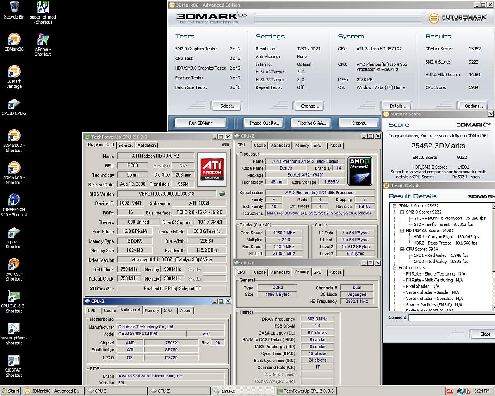Select the CPUID CPU-Z desktop icon
Screen dimensions: 495x396
14,107
